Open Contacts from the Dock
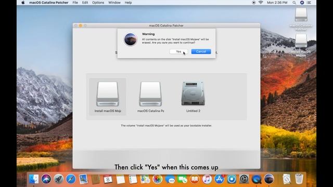Viewport: 333px width, 187px height. (95, 179)
